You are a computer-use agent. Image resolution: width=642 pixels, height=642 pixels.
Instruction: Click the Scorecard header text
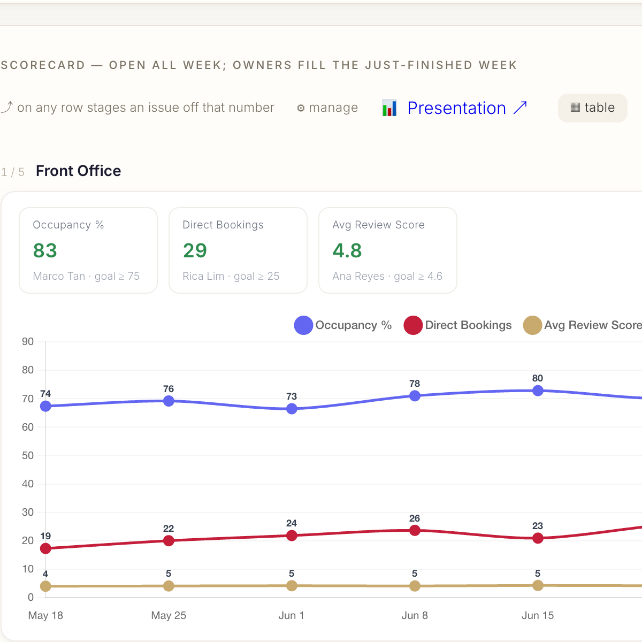[x=259, y=65]
